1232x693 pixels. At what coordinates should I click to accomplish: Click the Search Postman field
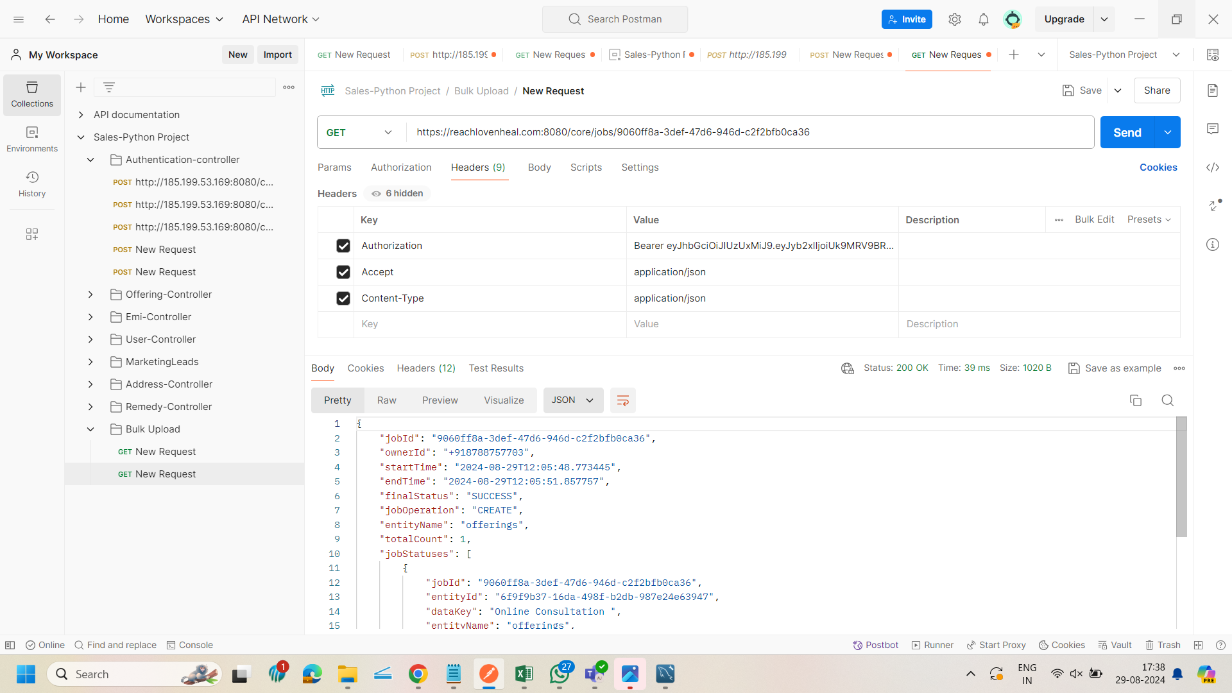coord(615,19)
